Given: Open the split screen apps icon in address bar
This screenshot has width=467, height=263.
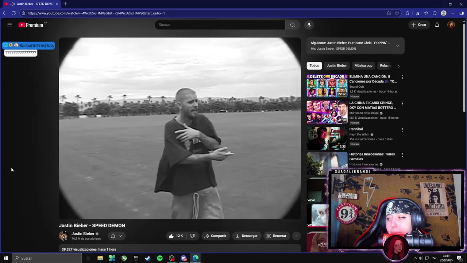Looking at the screenshot, I should point(389,13).
